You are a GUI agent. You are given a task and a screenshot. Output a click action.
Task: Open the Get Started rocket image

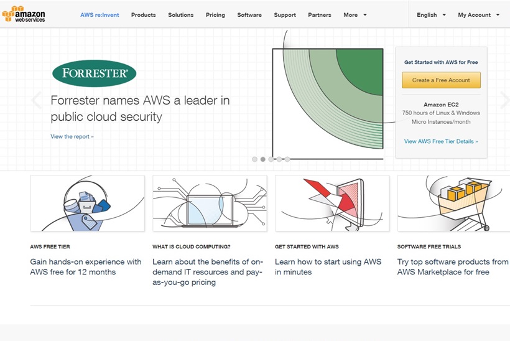(x=332, y=203)
